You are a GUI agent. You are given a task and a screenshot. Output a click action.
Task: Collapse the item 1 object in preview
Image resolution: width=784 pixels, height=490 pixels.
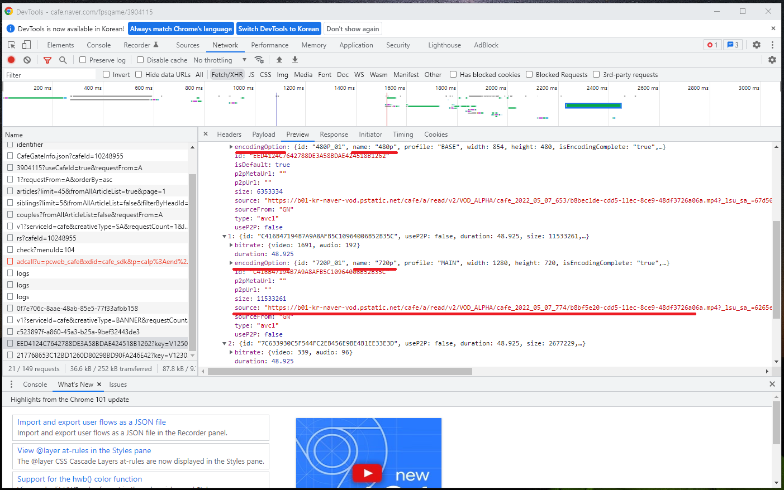coord(225,236)
